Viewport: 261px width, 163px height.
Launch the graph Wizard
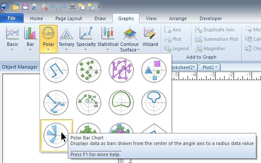[150, 39]
